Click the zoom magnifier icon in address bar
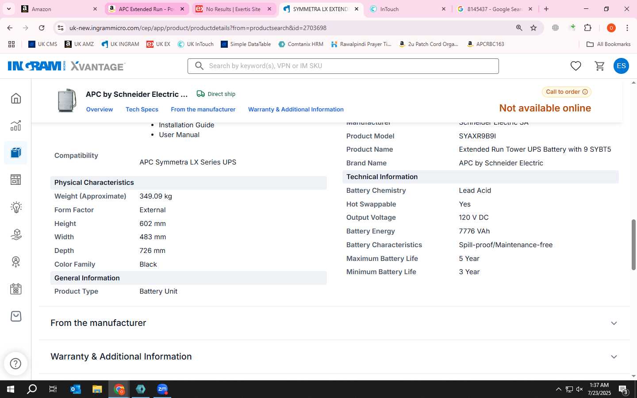Screen dimensions: 637x398 point(519,28)
